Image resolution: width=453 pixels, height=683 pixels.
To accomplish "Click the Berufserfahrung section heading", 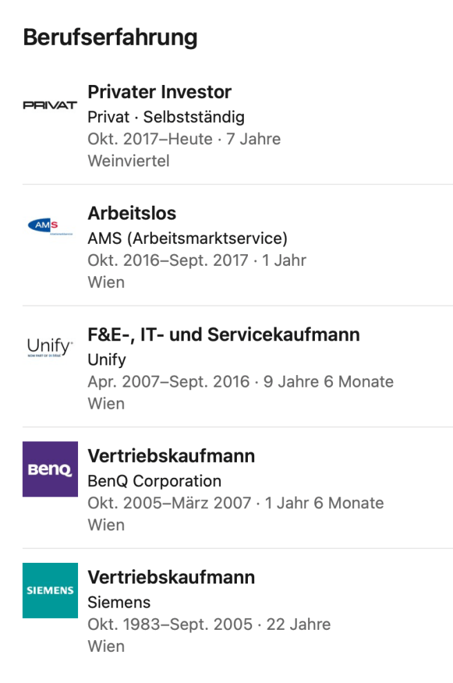I will (x=110, y=37).
